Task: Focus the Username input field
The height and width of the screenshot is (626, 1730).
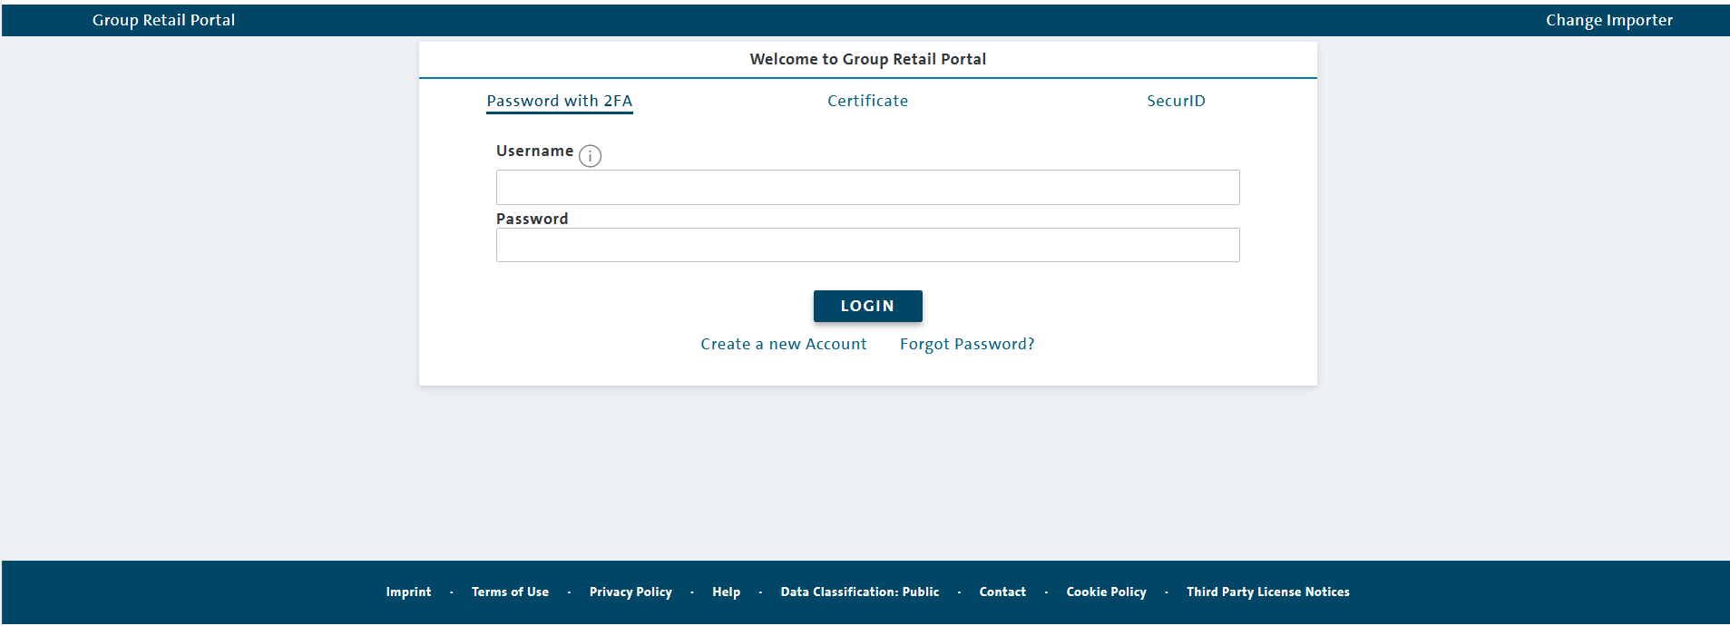Action: coord(867,187)
